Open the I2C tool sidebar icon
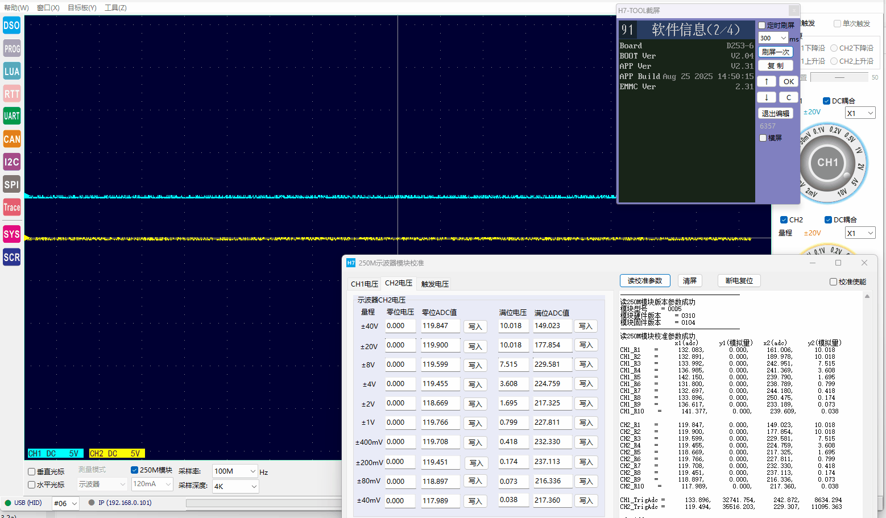The image size is (886, 518). coord(11,161)
